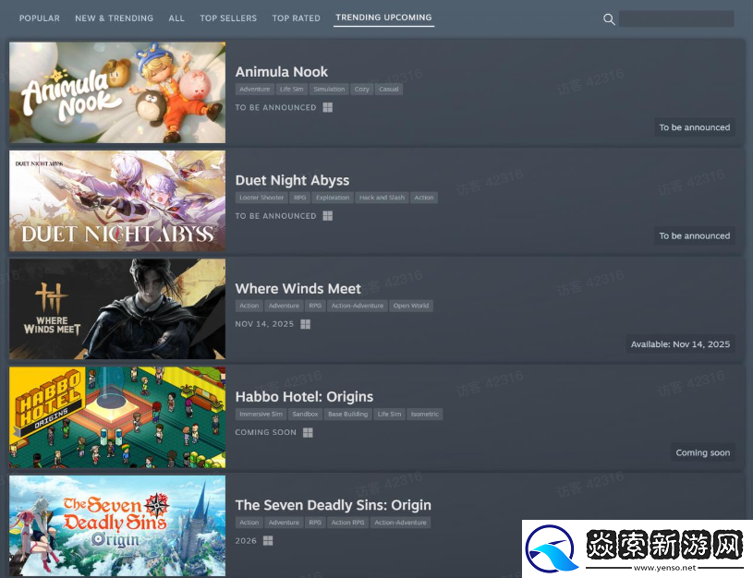Type in the store search field
Viewport: 753px width, 578px height.
[x=675, y=18]
